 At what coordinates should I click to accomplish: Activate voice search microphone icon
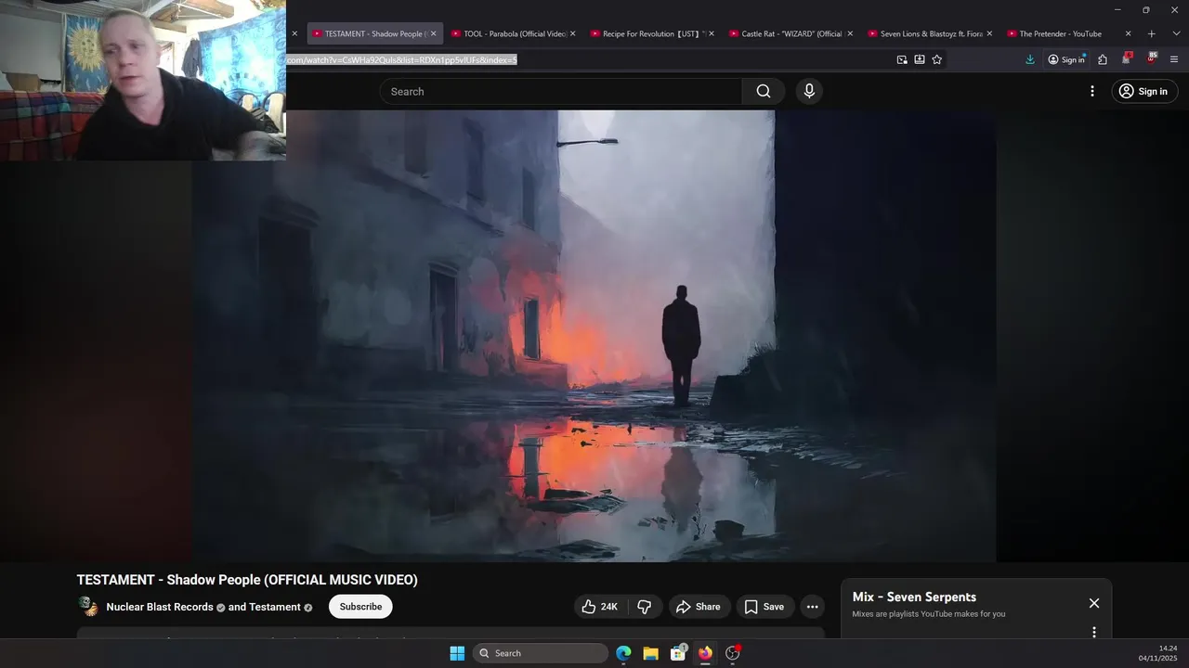click(809, 91)
